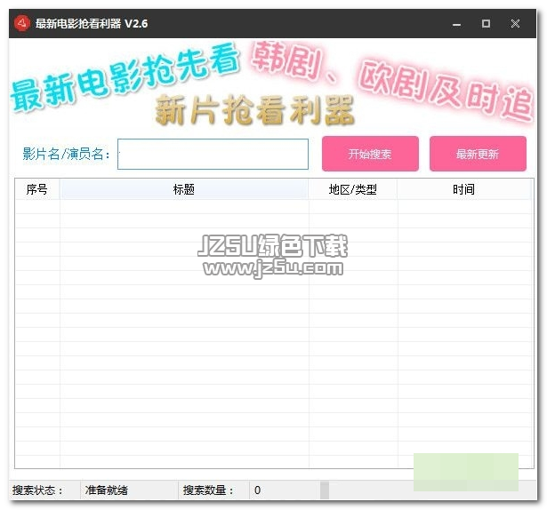Click the 影片名/演员名 label
The image size is (547, 510).
point(67,154)
